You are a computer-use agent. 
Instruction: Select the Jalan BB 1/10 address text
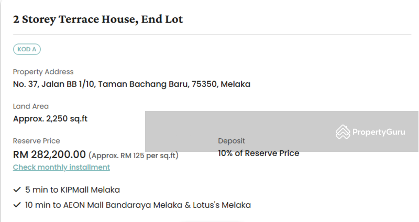132,84
